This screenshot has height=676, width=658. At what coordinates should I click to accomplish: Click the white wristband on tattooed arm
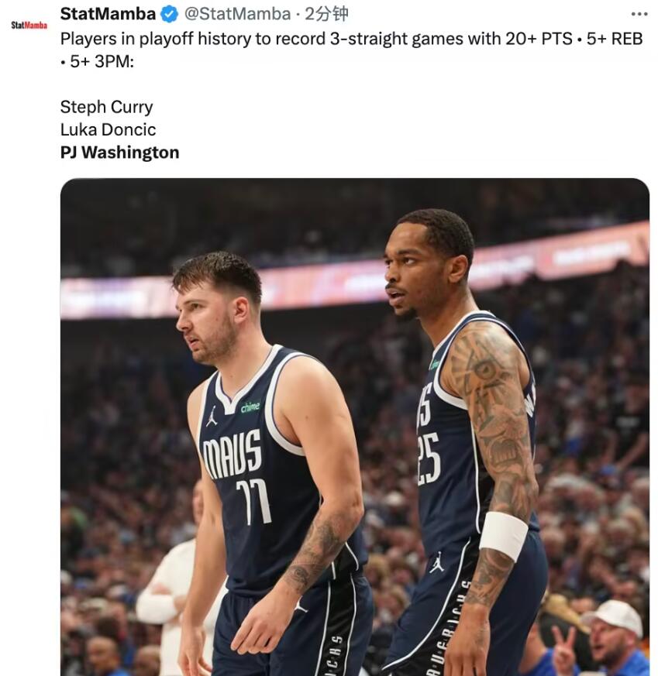pyautogui.click(x=504, y=536)
